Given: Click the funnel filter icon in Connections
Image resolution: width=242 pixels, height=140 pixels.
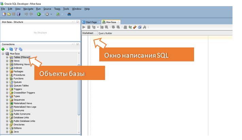Looking at the screenshot, I should pyautogui.click(x=16, y=49).
